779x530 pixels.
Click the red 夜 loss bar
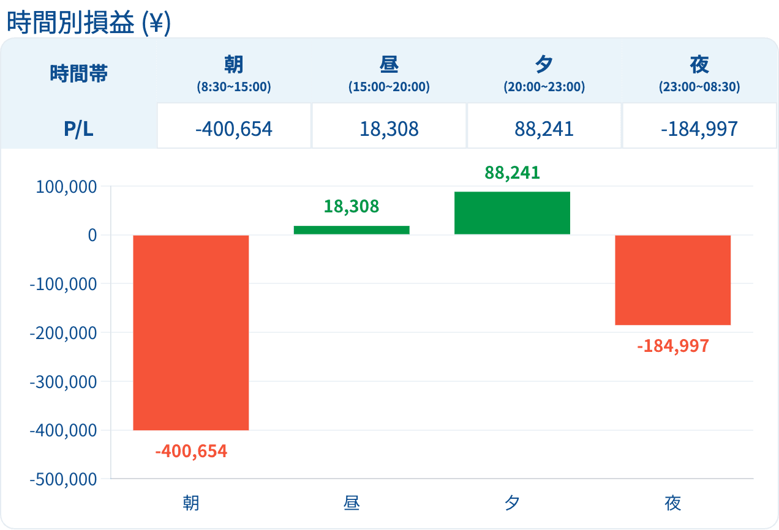coord(673,280)
